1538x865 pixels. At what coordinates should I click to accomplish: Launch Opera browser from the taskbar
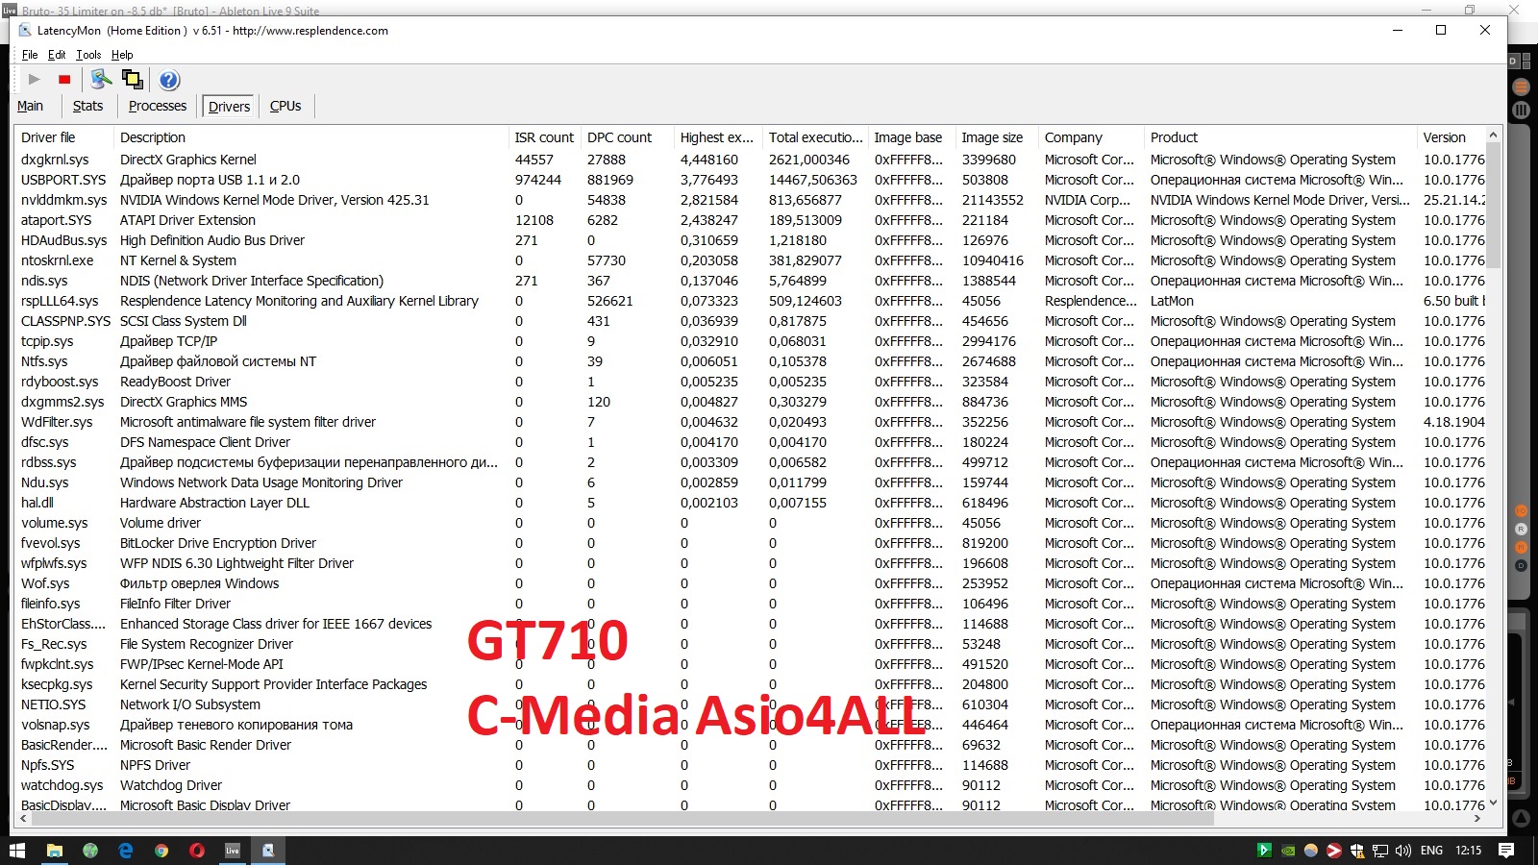197,851
